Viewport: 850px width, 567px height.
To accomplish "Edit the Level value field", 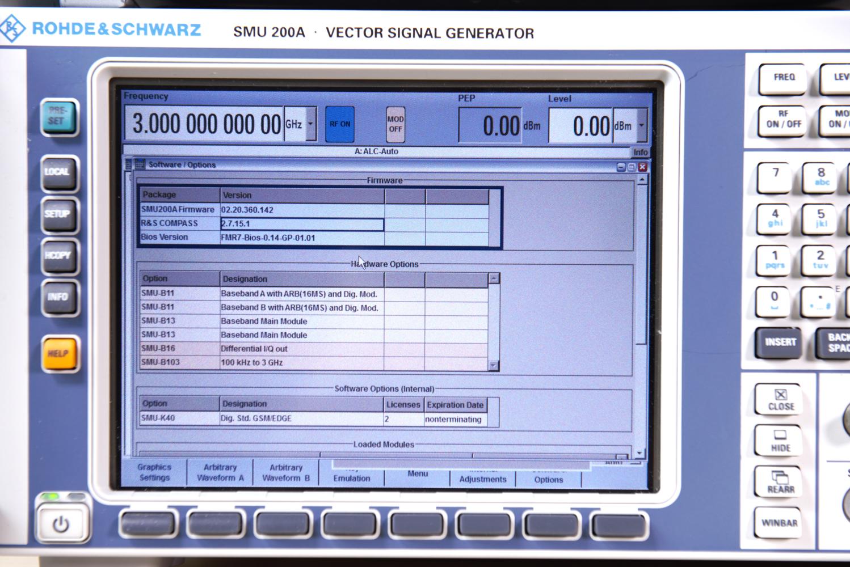I will (581, 125).
